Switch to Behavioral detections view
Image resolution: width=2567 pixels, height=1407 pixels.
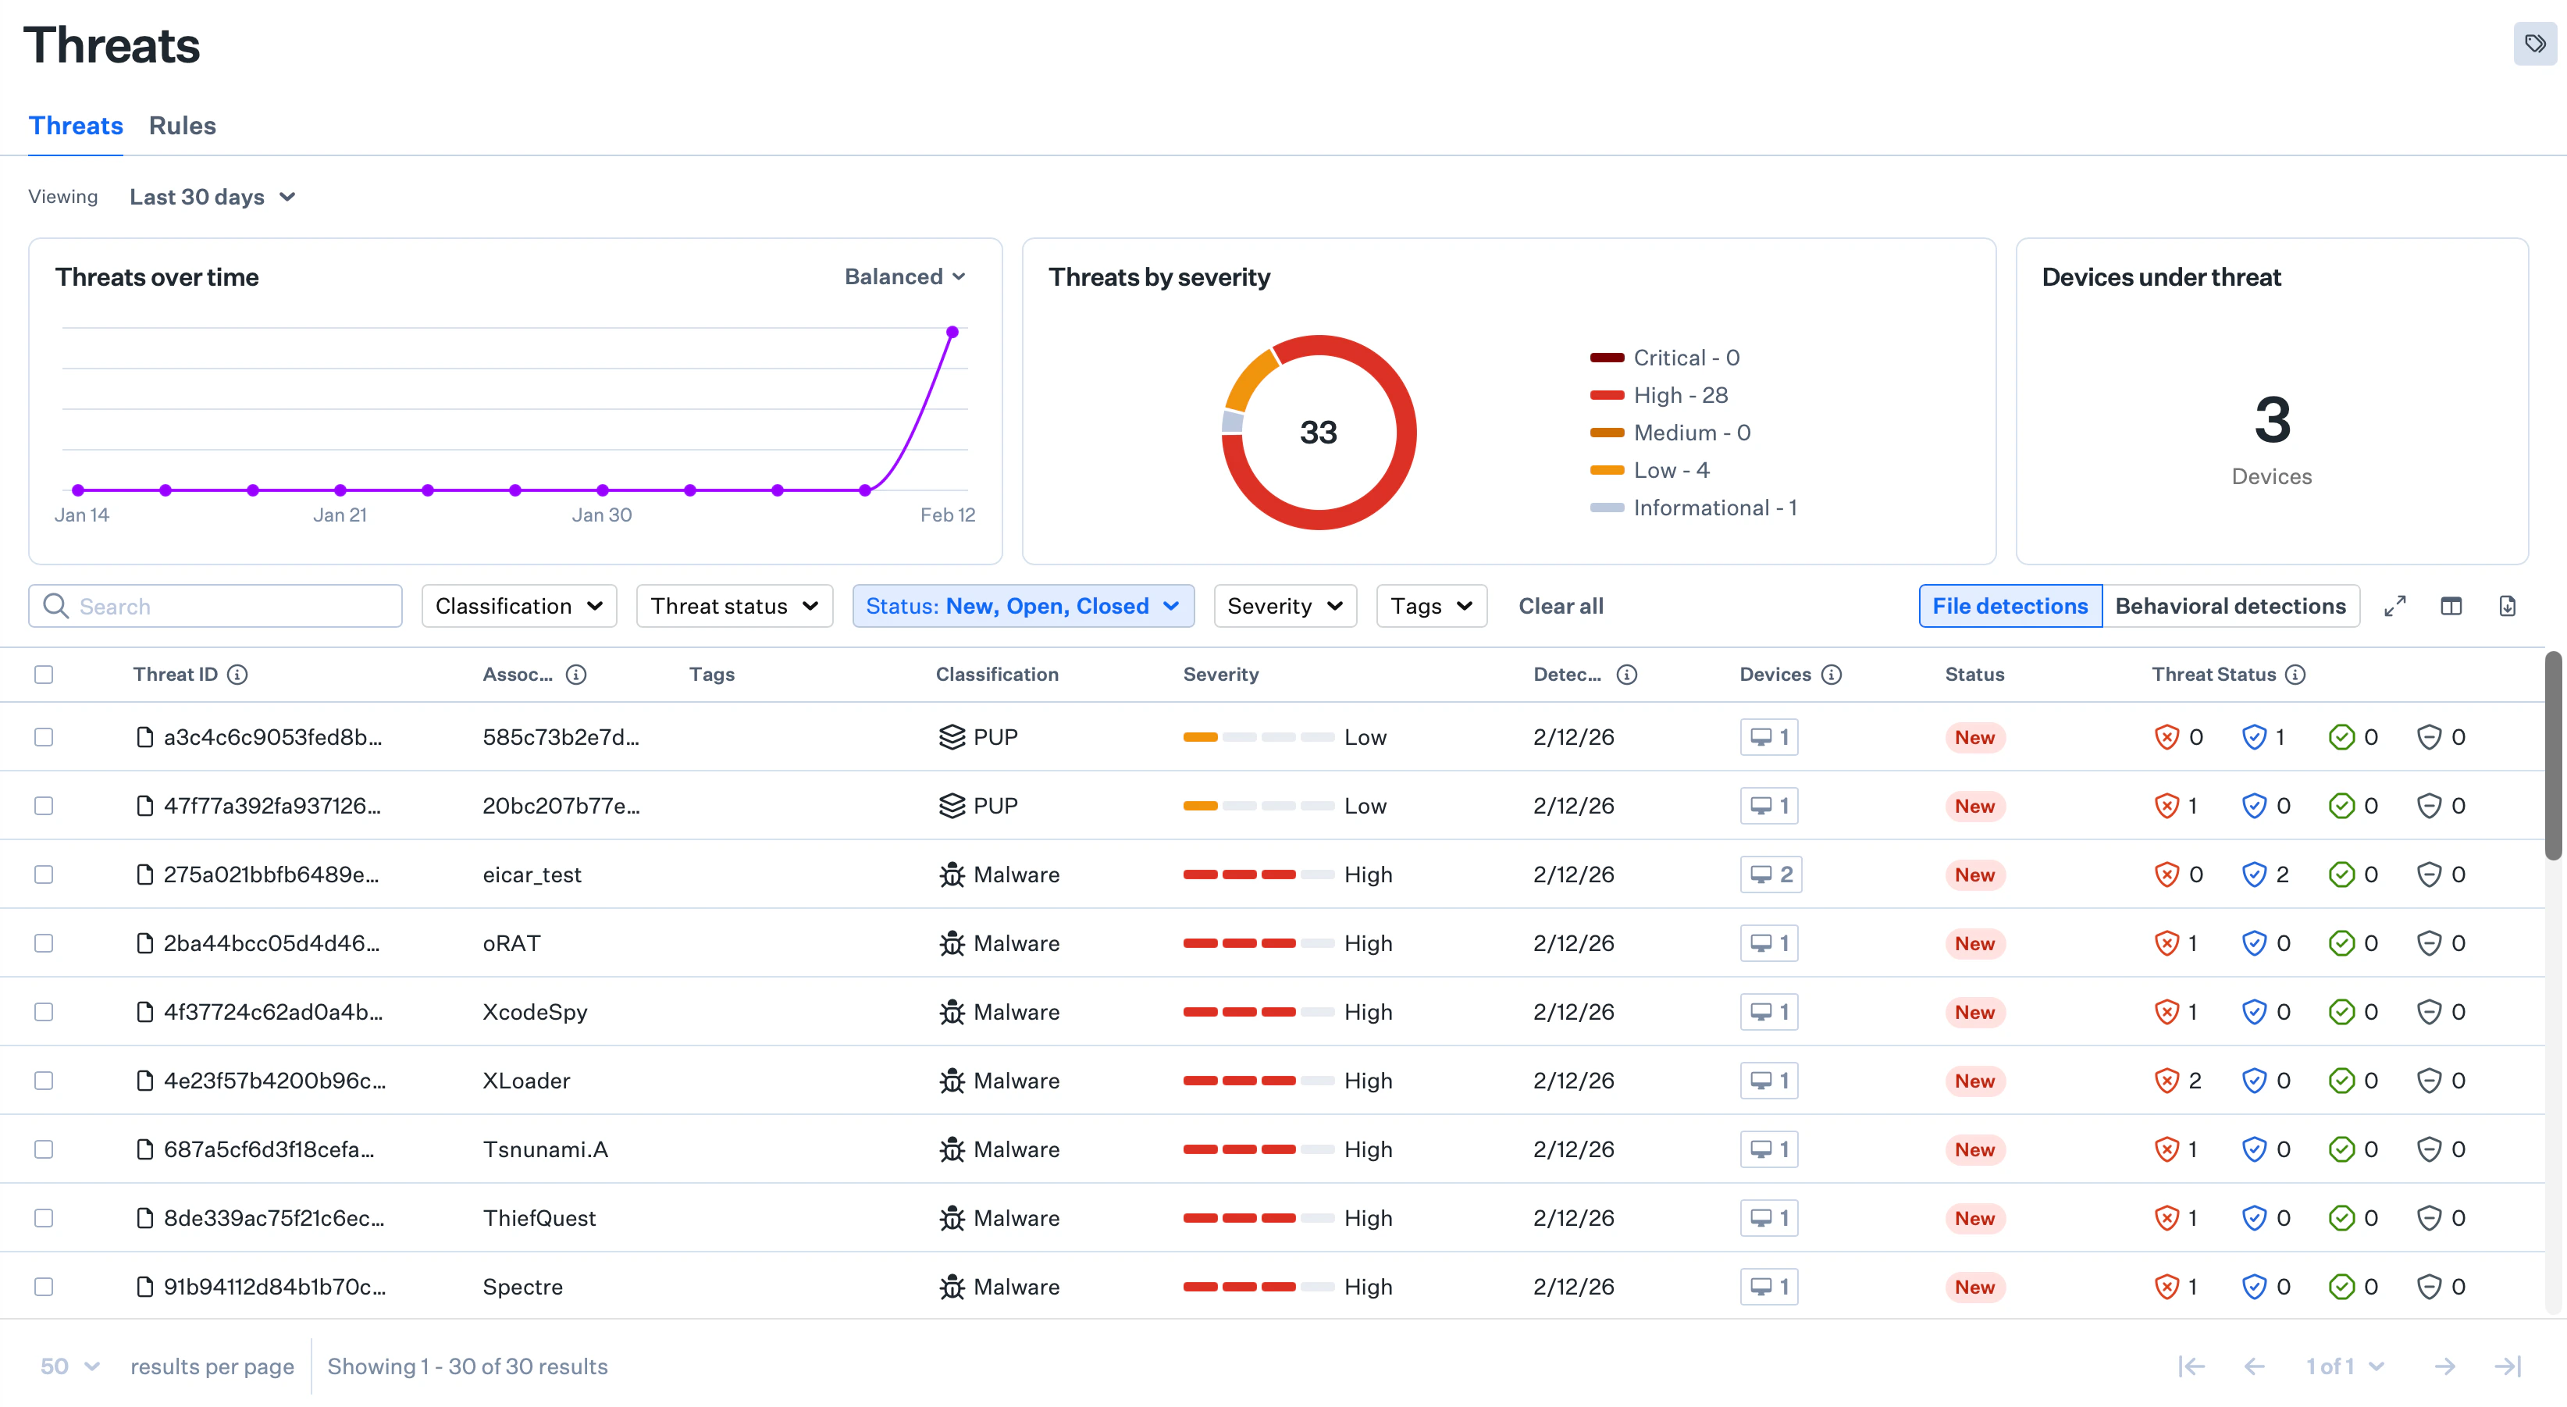pyautogui.click(x=2231, y=605)
